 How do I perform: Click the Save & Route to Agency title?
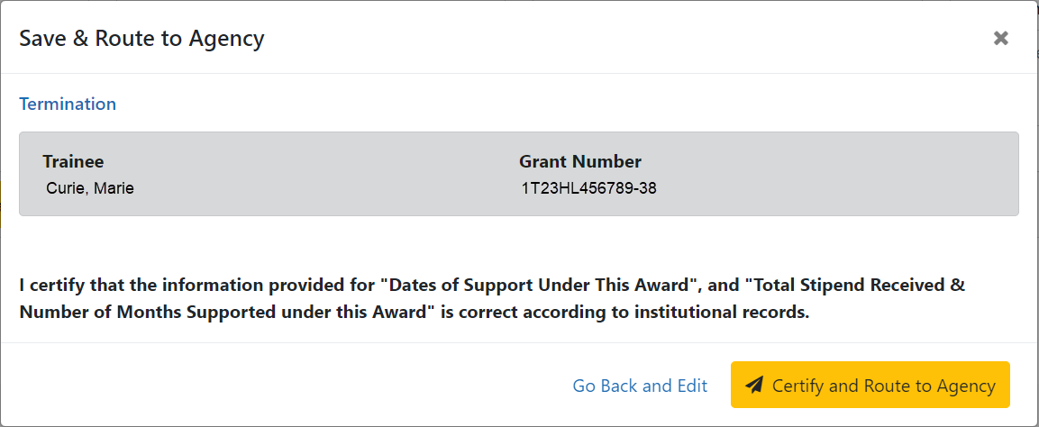(x=141, y=38)
